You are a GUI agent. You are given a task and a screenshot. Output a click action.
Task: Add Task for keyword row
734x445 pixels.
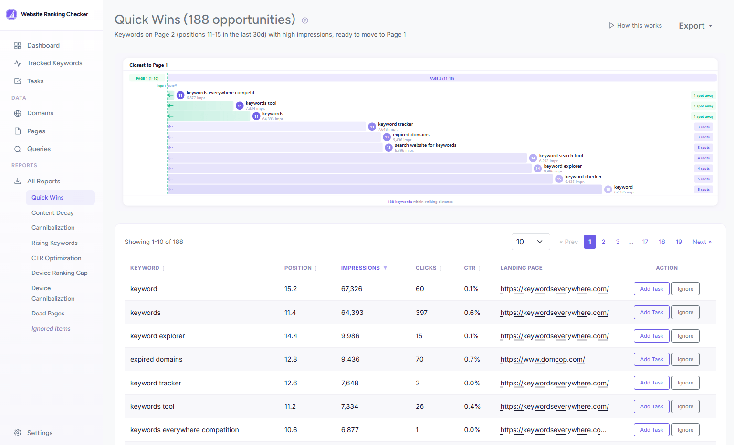pyautogui.click(x=651, y=289)
